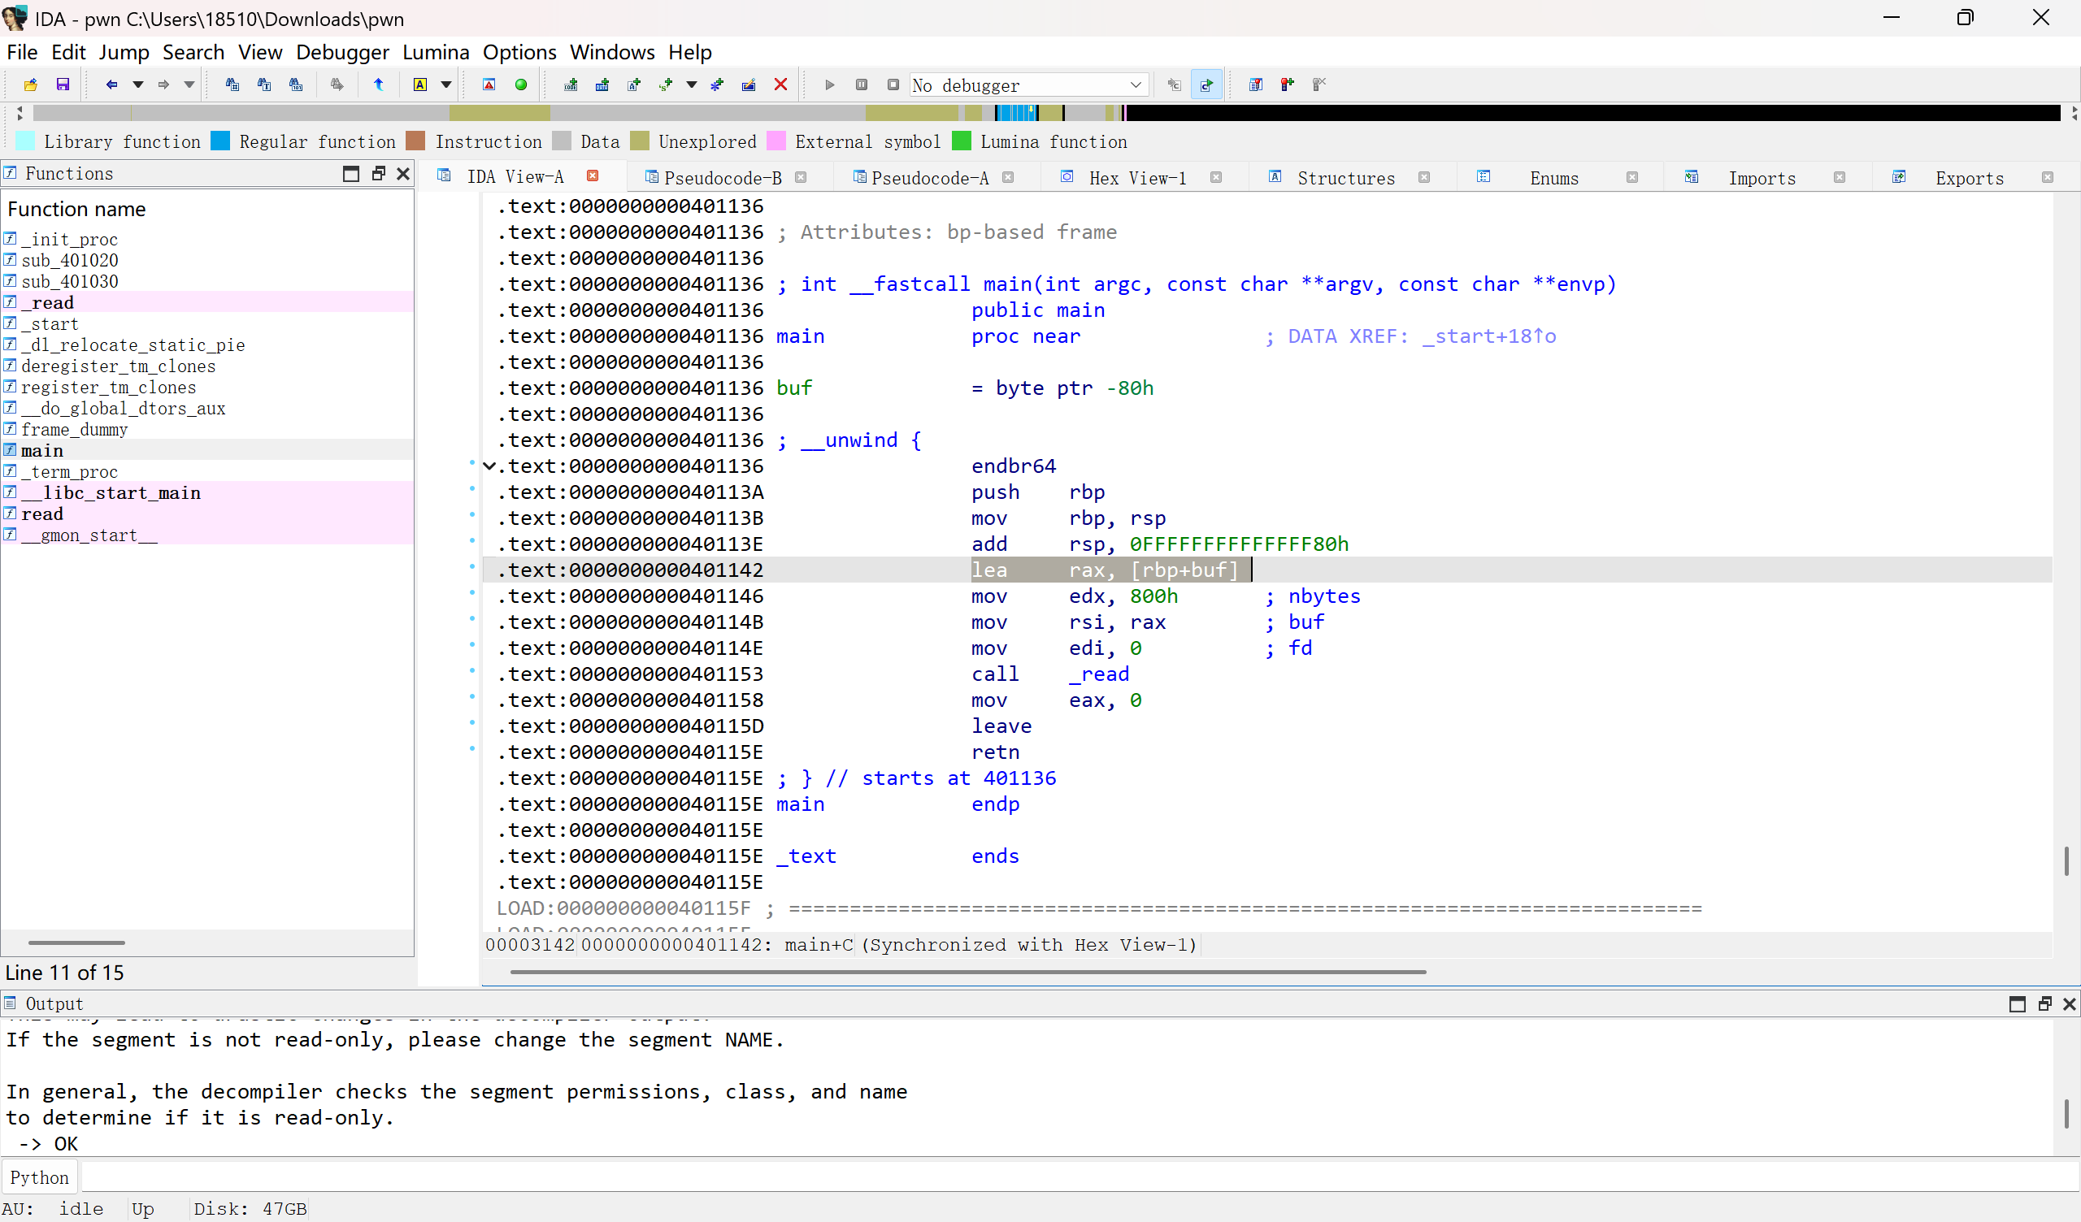This screenshot has width=2081, height=1222.
Task: Toggle the highlighted green arrow icon
Action: click(x=1206, y=84)
